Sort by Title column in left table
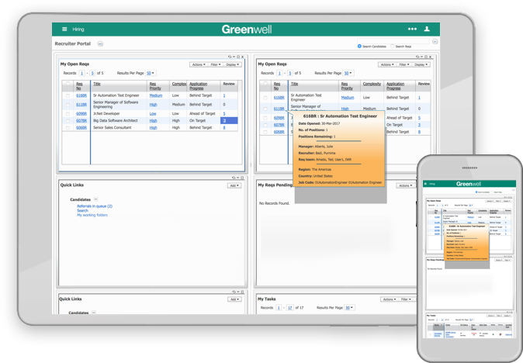 point(97,84)
